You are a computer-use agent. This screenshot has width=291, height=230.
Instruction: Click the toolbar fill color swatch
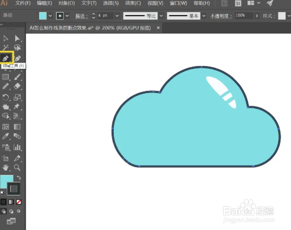tap(5, 180)
